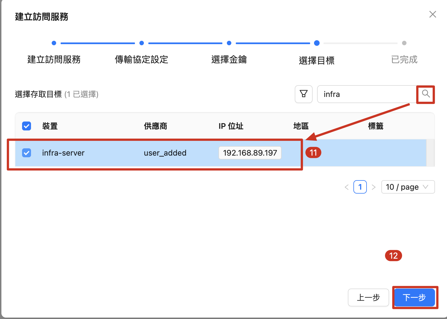Select page 1 in pagination
Image resolution: width=447 pixels, height=319 pixels.
[x=360, y=187]
